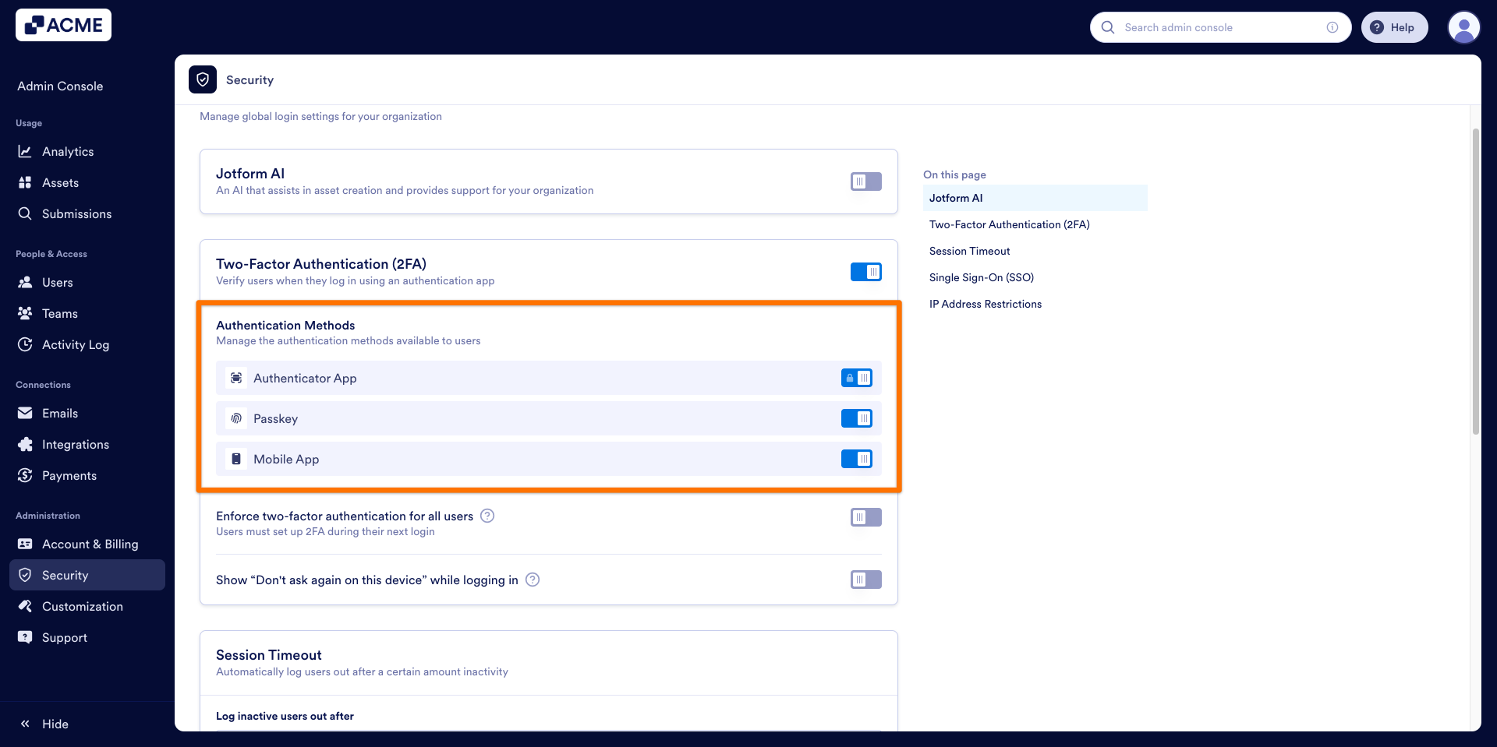Open Integrations from the sidebar

tap(76, 444)
